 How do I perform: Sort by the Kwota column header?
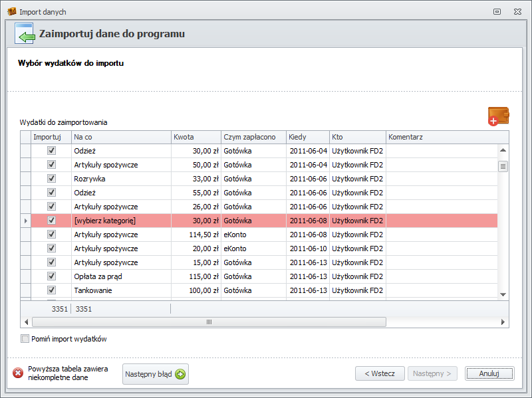(x=196, y=138)
